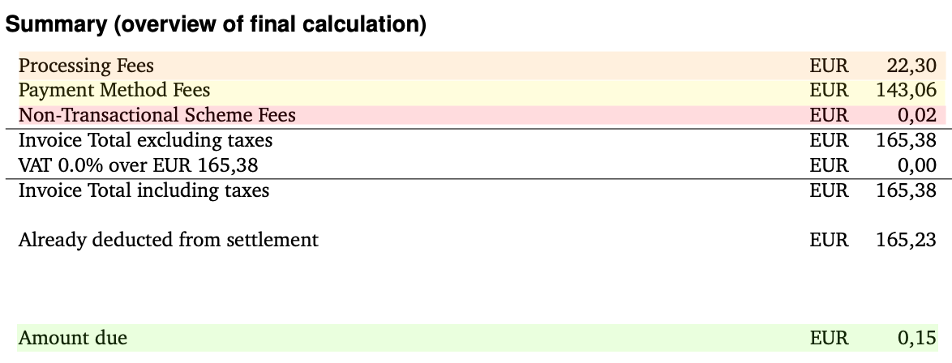The image size is (952, 363).
Task: Select the Payment Method Fees label
Action: coord(114,91)
